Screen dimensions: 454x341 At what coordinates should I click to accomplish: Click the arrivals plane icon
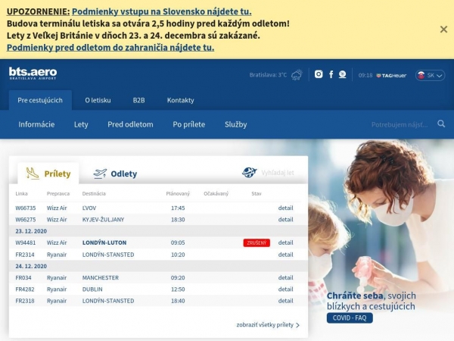tap(32, 174)
